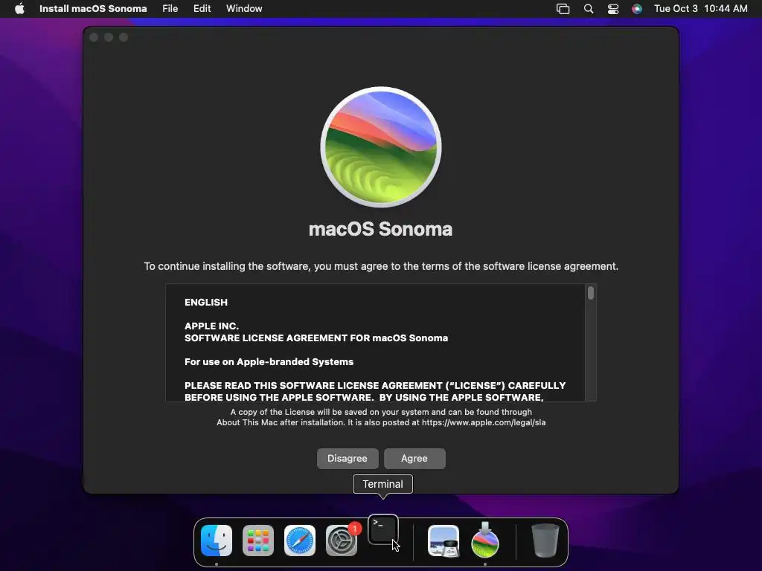
Task: Click the Agree button
Action: [414, 458]
